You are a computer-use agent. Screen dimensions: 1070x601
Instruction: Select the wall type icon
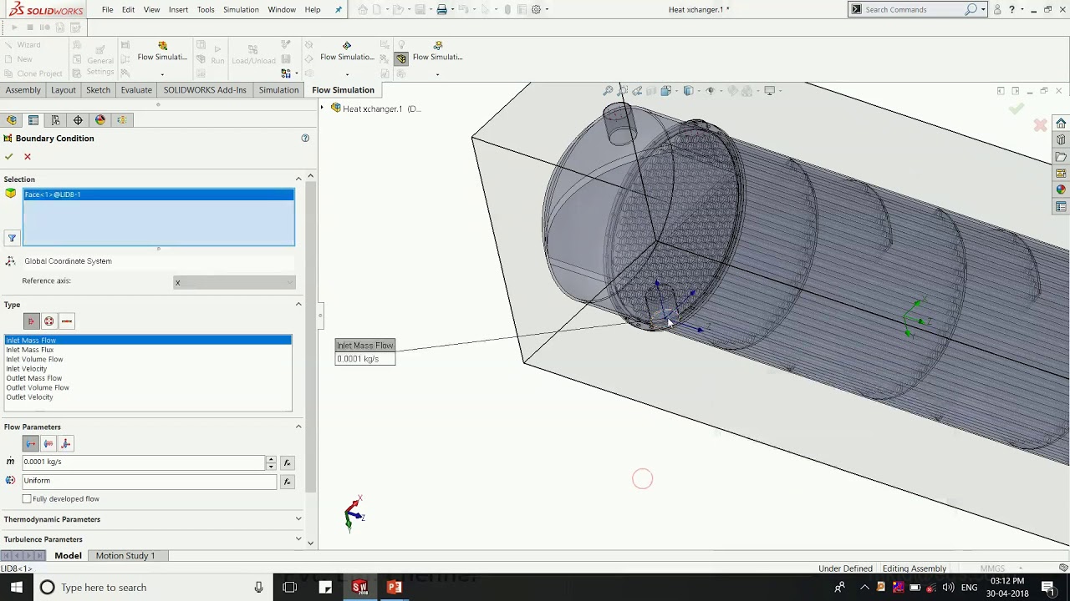67,321
